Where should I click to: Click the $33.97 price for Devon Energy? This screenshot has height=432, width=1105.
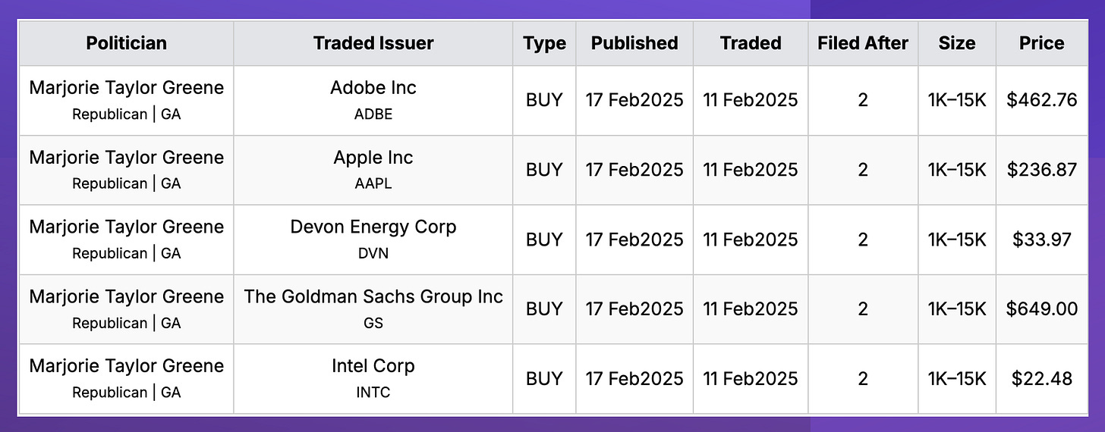(1042, 239)
